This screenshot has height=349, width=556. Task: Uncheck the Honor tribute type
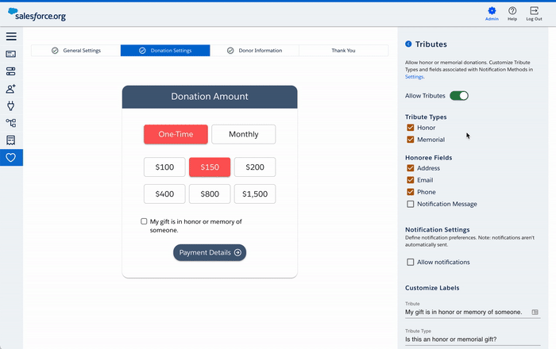point(411,128)
